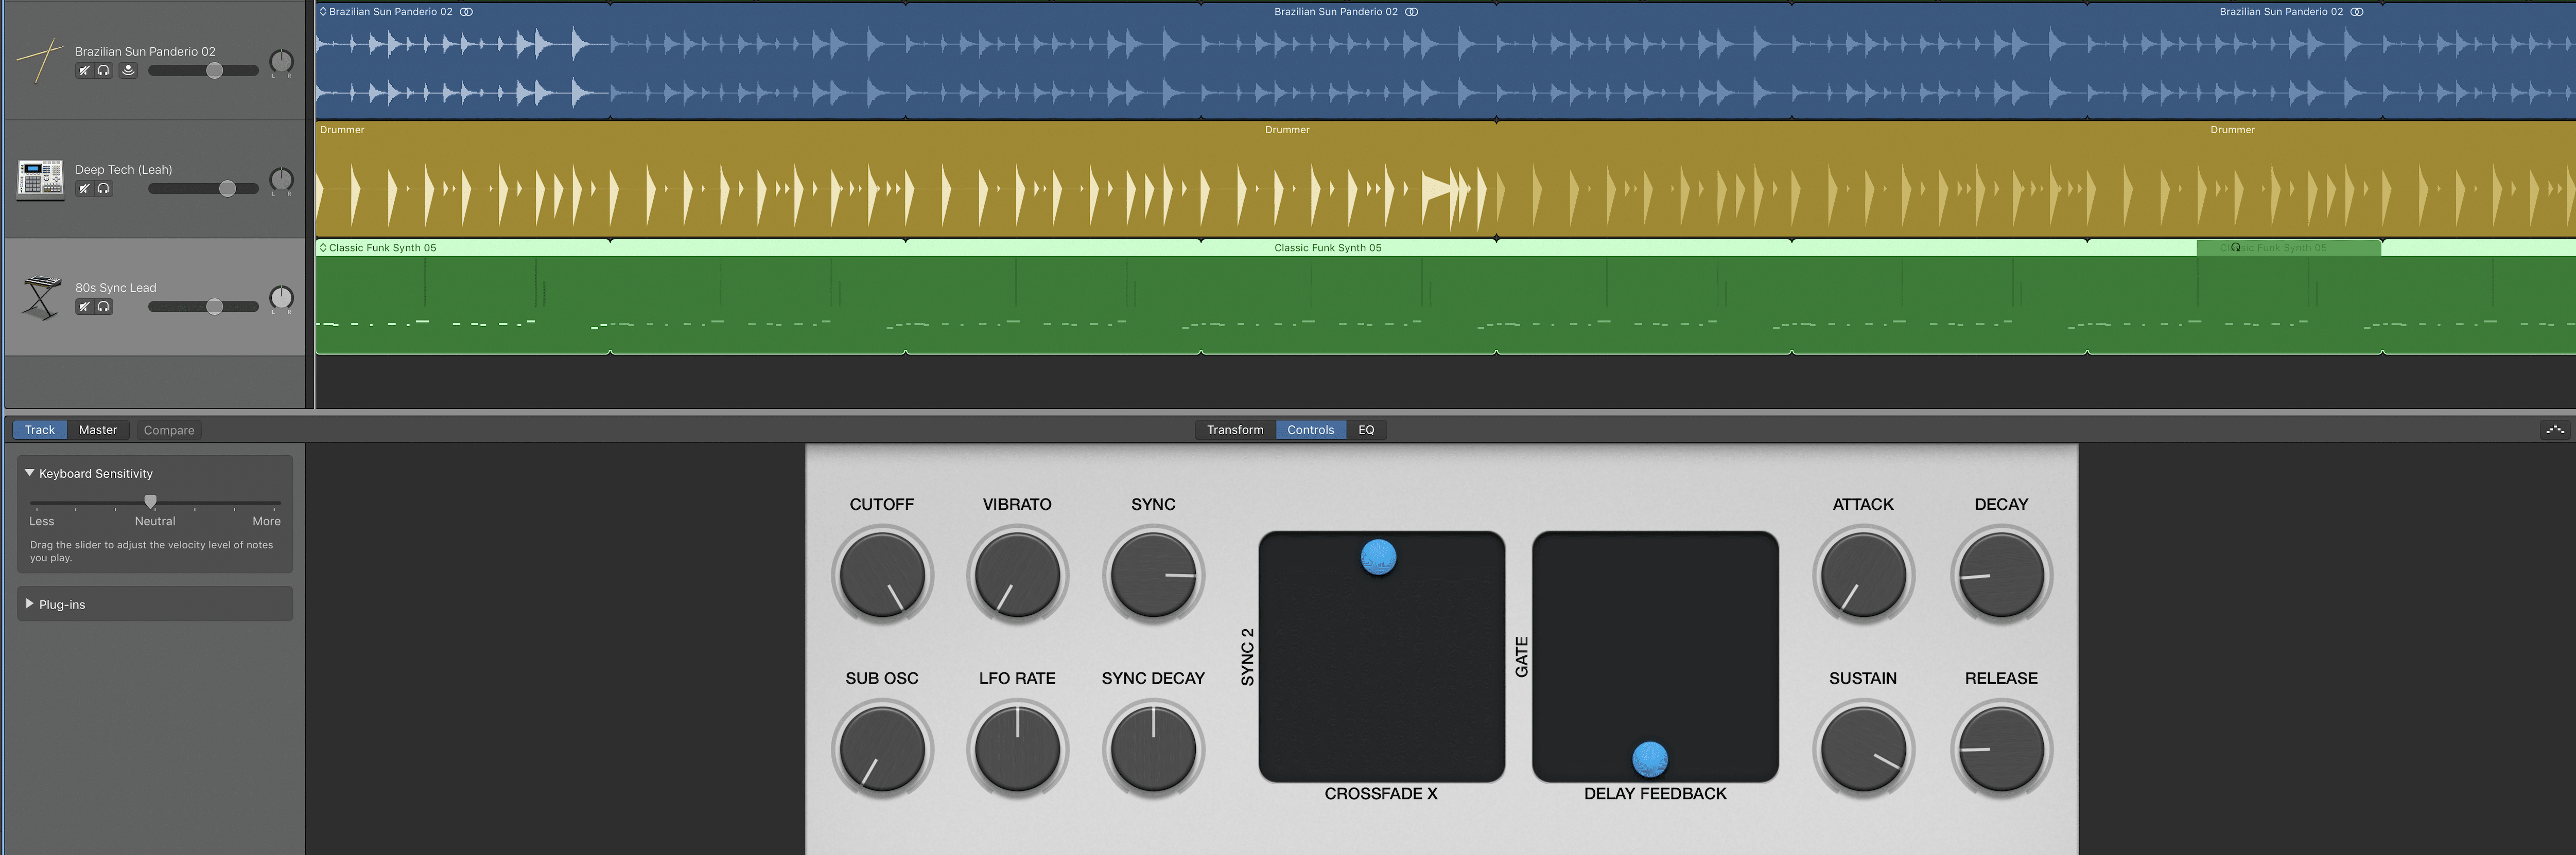
Task: Click the Deep Tech (Leah) pan knob
Action: pyautogui.click(x=282, y=180)
